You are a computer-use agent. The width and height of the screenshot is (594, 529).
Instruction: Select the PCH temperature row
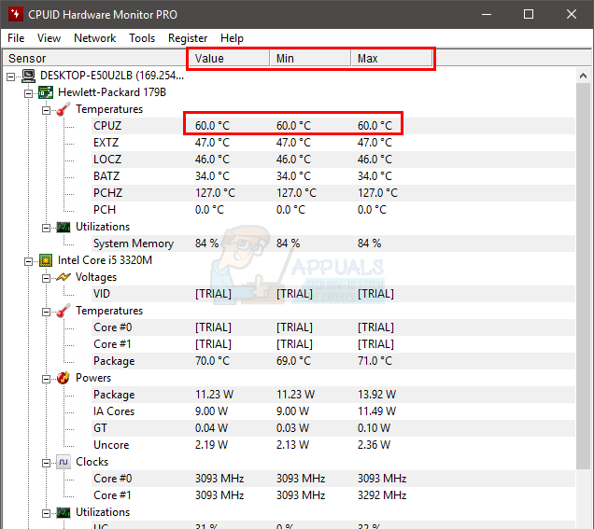pyautogui.click(x=333, y=210)
